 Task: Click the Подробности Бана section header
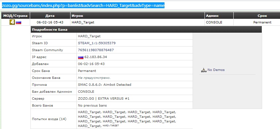click(146, 30)
